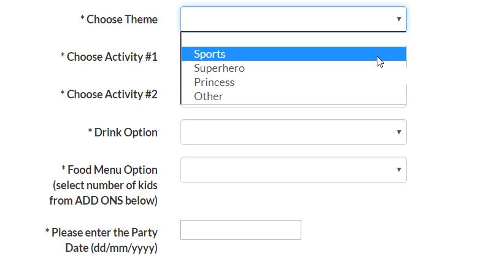Focus the Party Date text field

241,230
